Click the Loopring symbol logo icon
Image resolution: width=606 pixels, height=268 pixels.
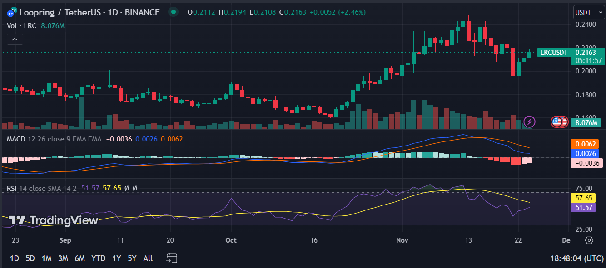(12, 12)
